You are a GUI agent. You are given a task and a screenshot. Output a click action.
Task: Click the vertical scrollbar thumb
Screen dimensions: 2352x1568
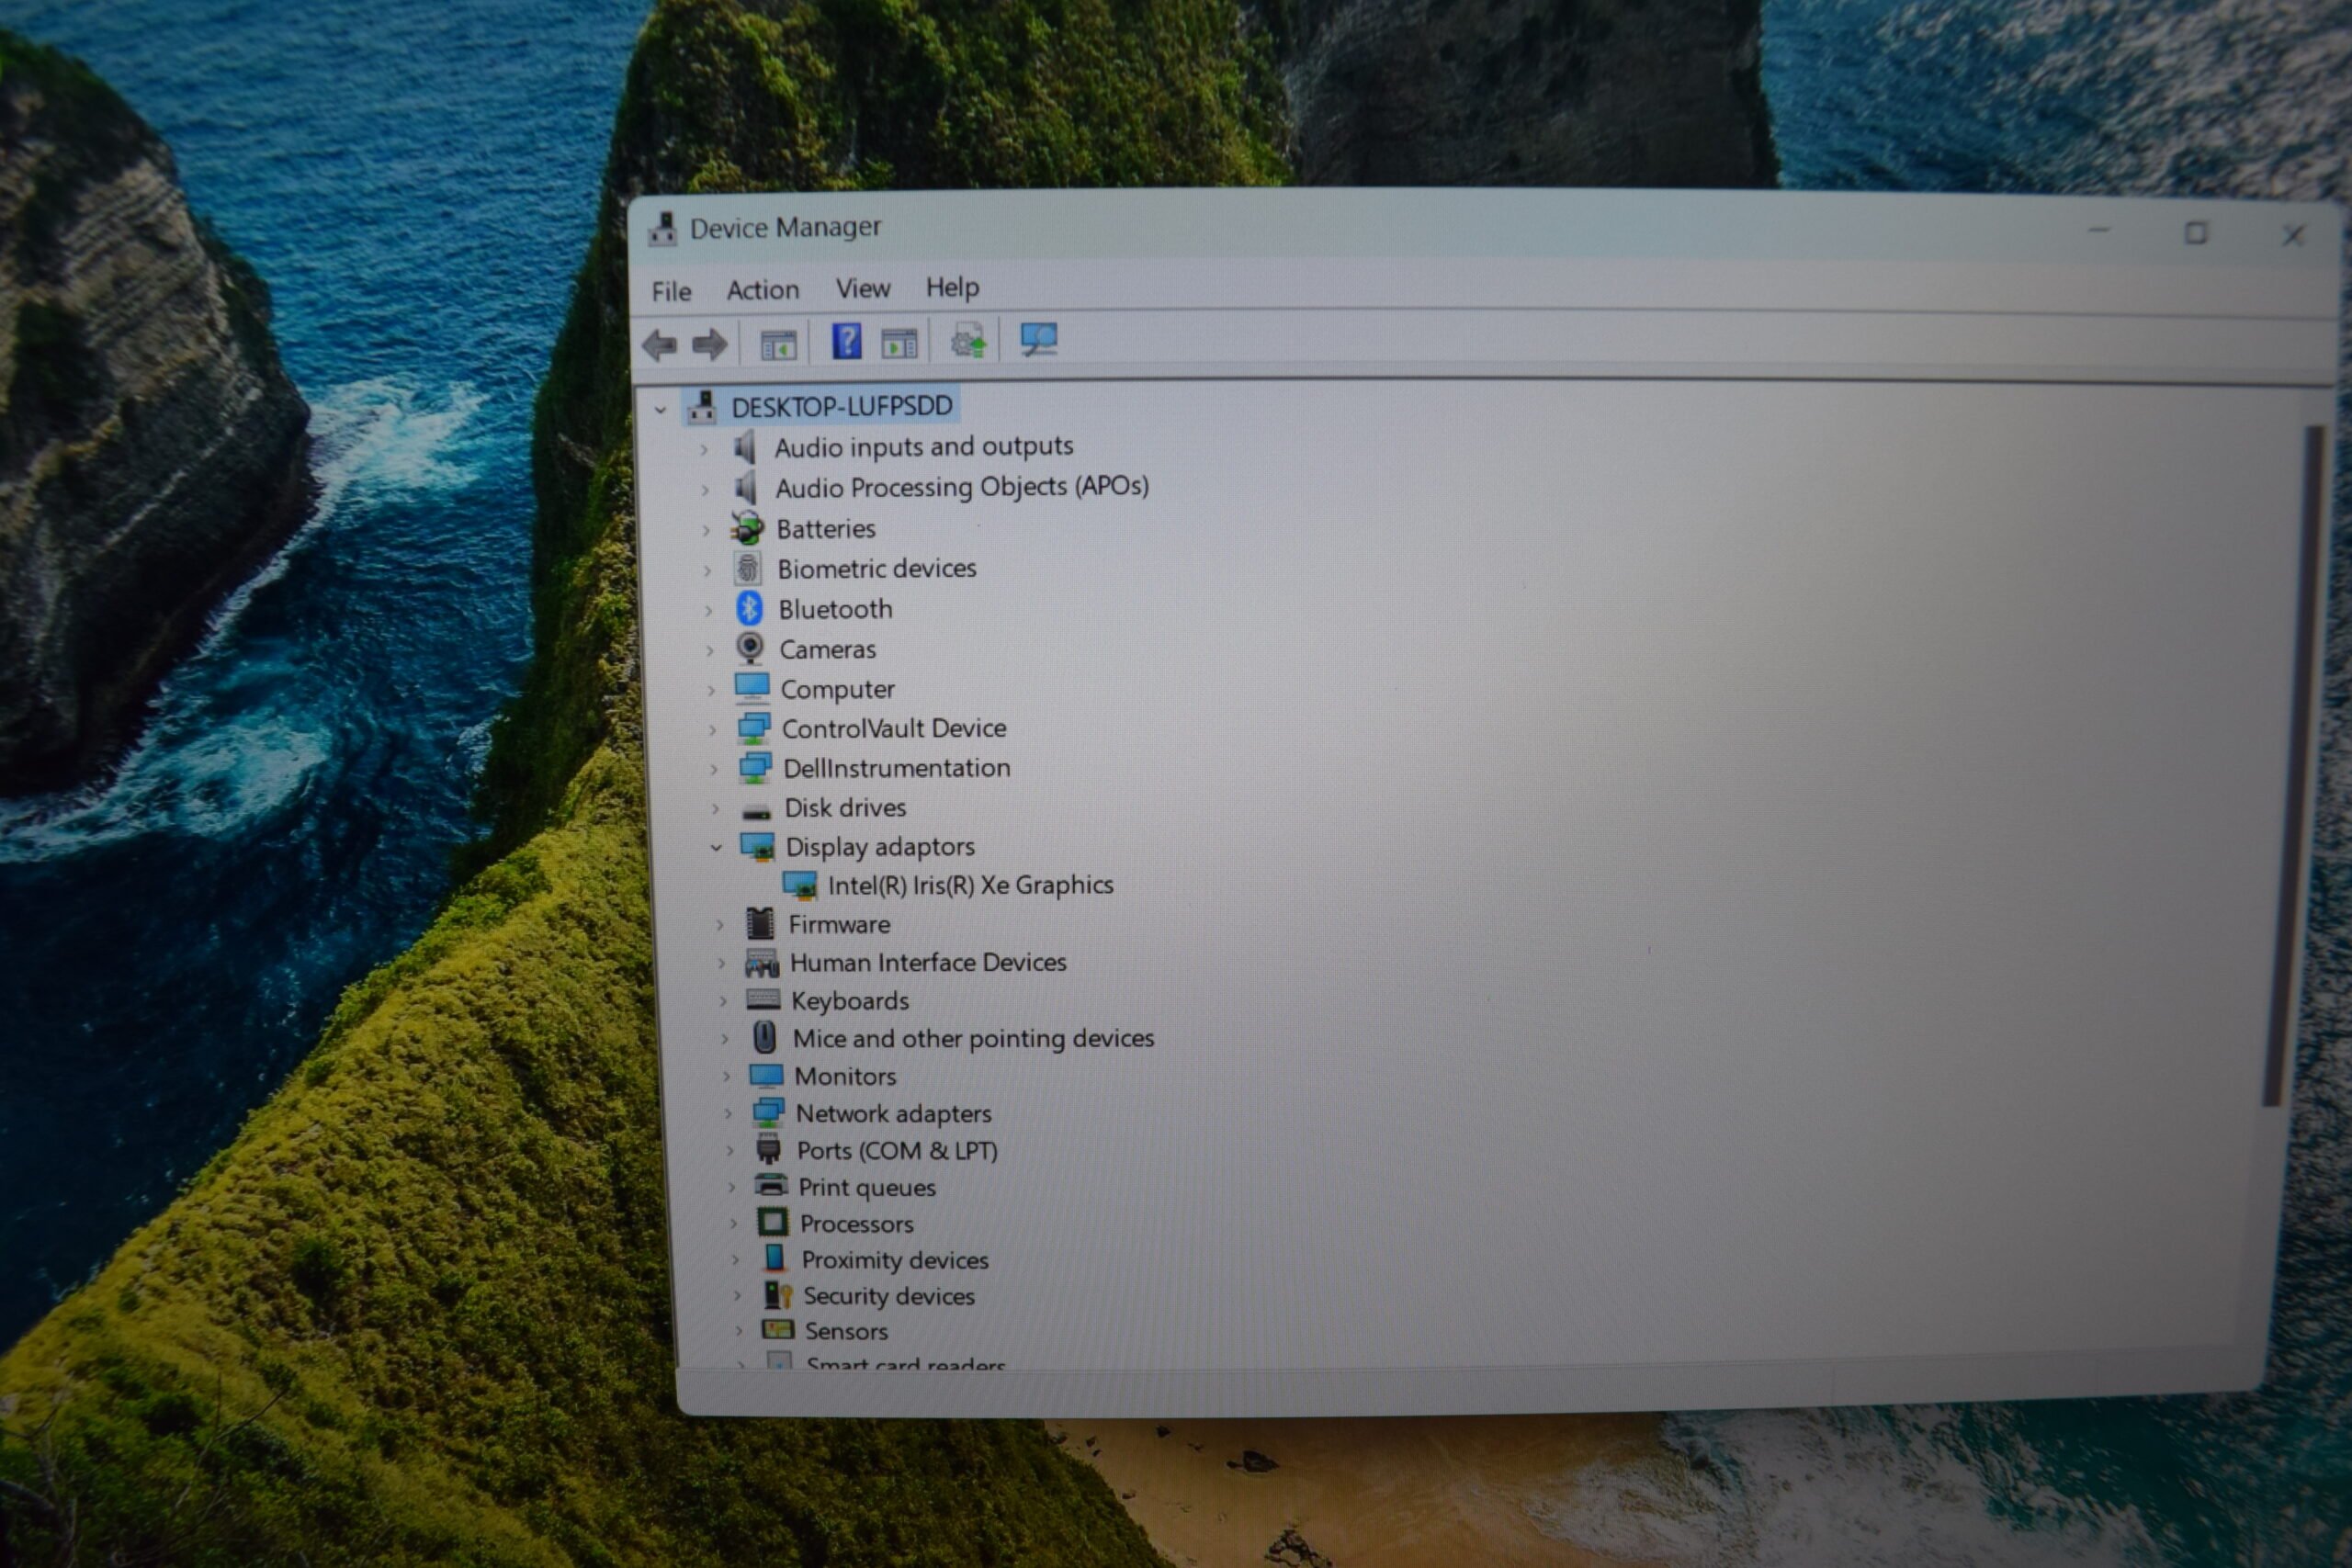(x=2293, y=767)
